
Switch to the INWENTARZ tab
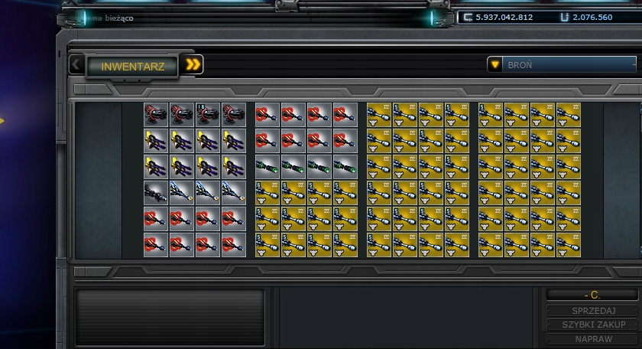coord(133,67)
